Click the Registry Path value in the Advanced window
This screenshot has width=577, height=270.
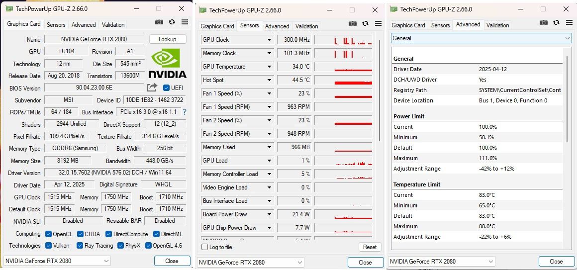[x=520, y=90]
